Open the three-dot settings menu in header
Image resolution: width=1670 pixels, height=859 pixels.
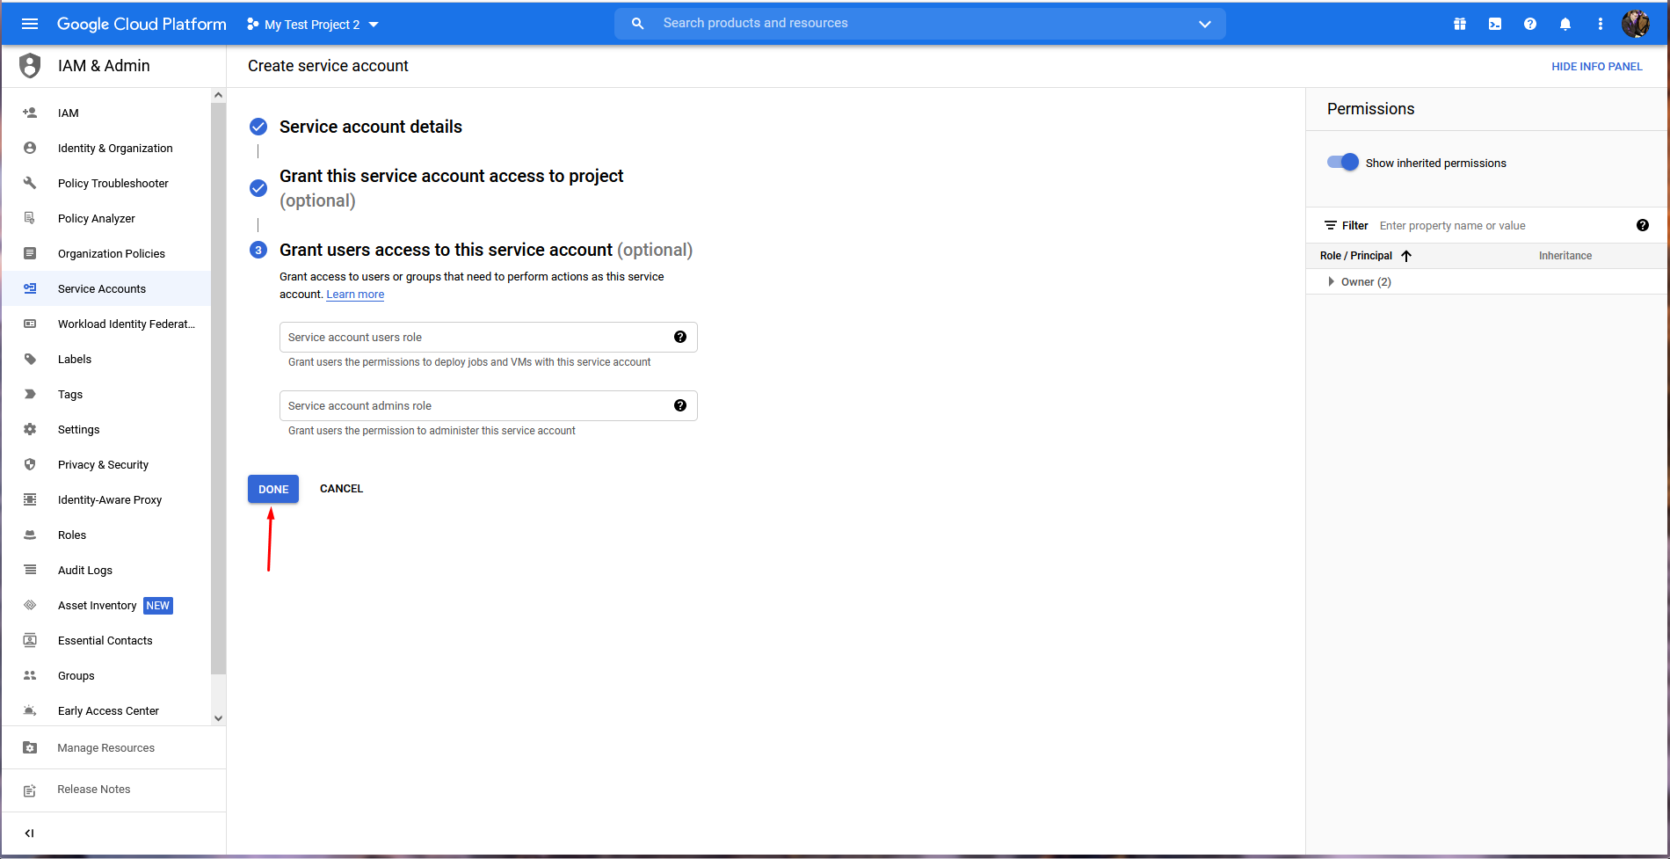1600,24
